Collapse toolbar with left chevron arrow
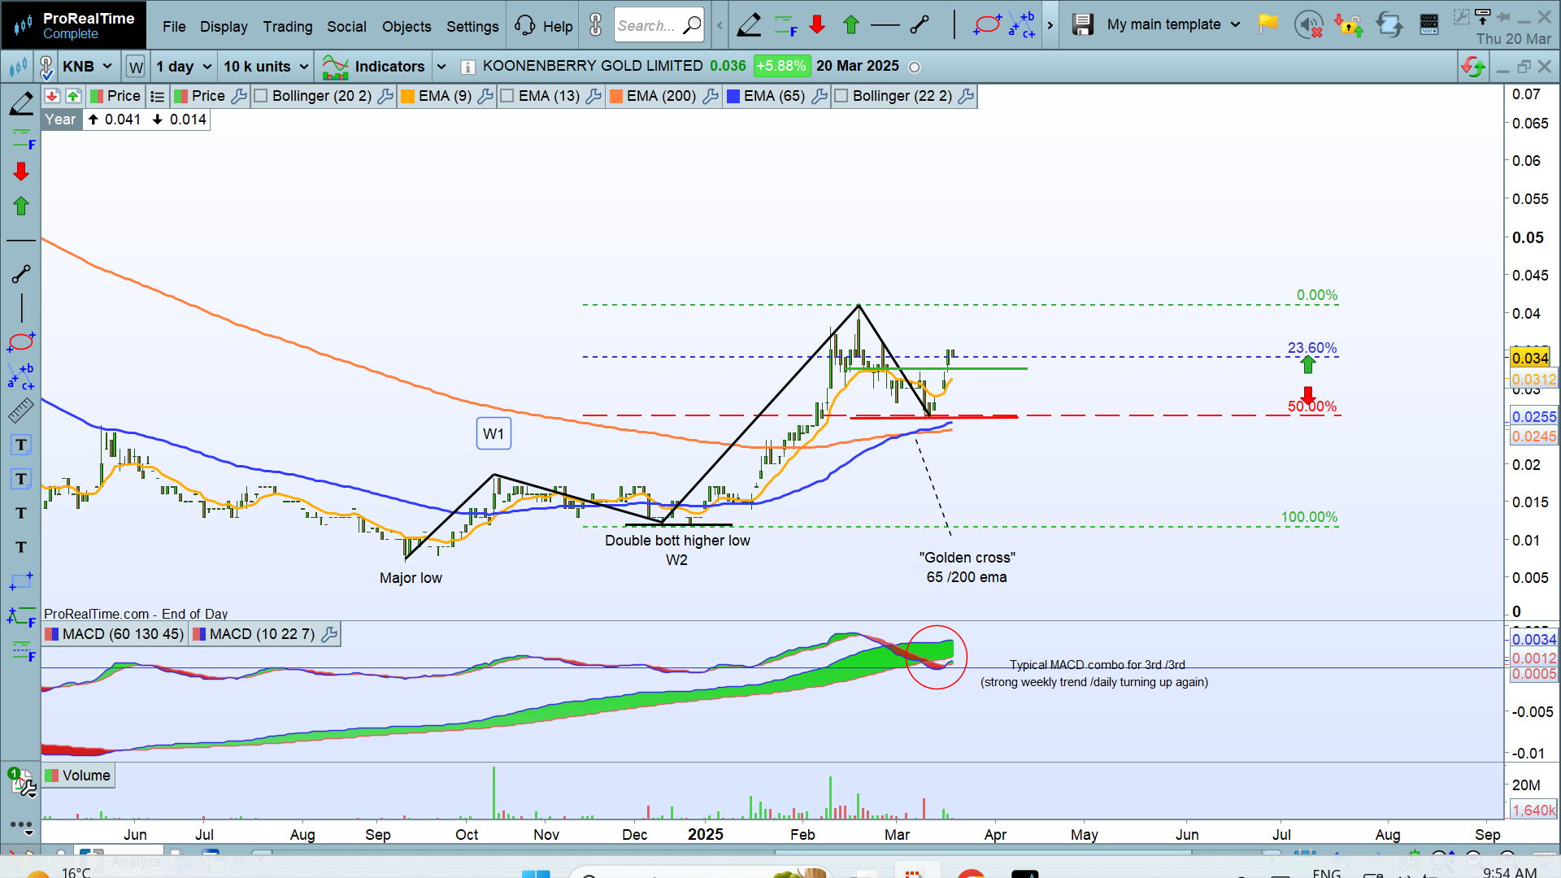 pos(720,25)
